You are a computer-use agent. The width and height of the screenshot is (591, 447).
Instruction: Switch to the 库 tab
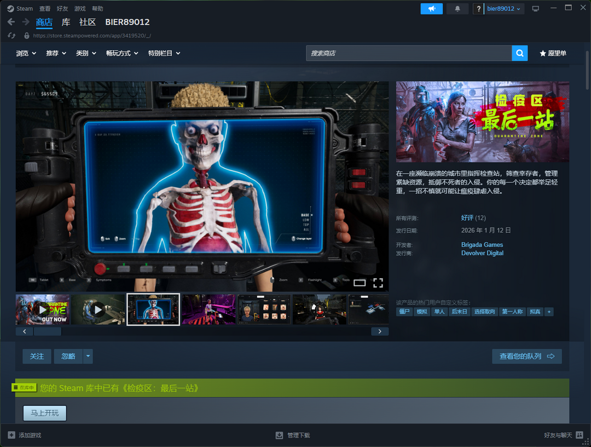66,22
